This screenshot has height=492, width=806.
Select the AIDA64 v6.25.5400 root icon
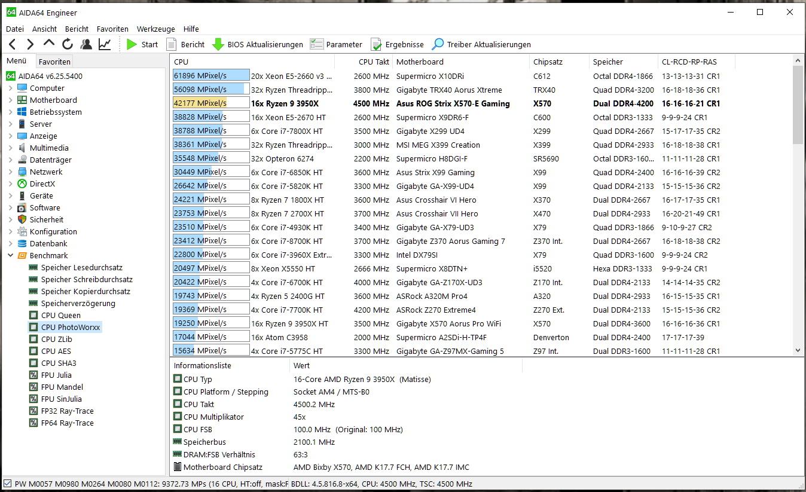point(11,76)
